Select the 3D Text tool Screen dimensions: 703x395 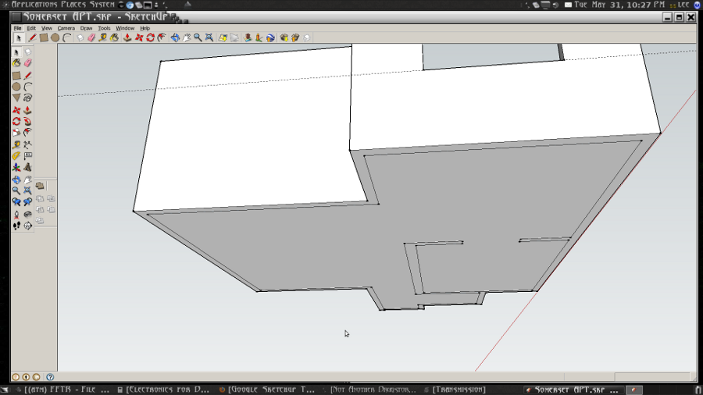(28, 167)
